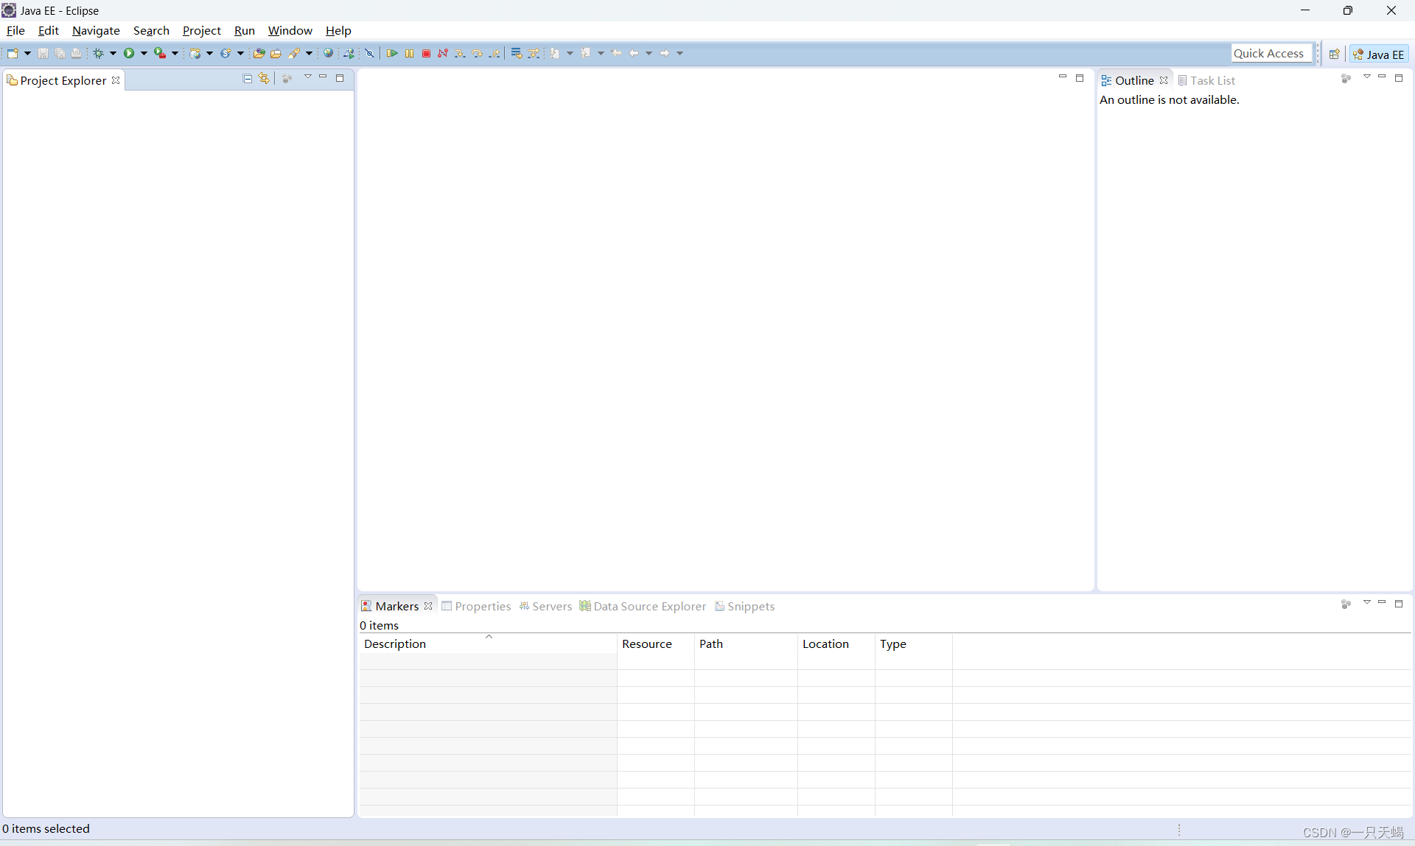Click the New wizard toolbar icon

13,53
